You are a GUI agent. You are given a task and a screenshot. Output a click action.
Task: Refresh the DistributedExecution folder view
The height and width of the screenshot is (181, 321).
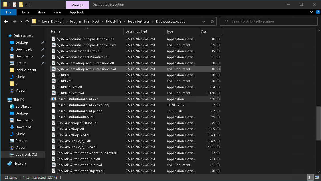tap(212, 21)
